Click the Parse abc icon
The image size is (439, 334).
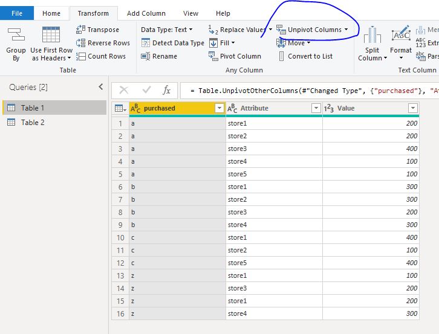pos(420,56)
